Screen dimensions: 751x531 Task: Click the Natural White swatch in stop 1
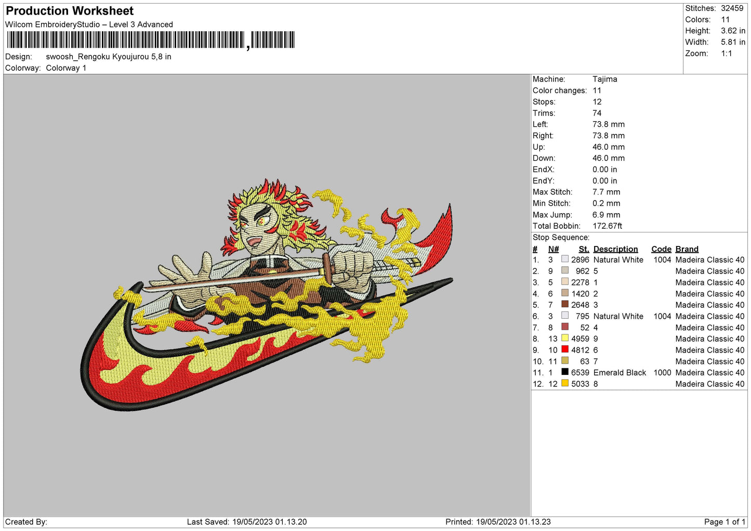[564, 259]
